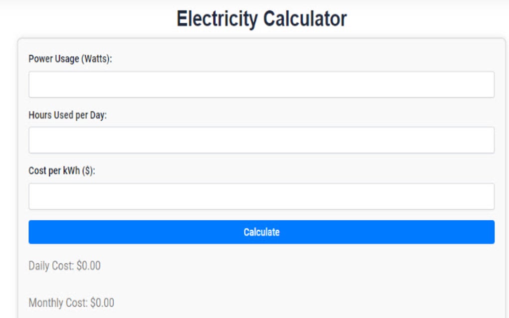Screen dimensions: 509x318
Task: Click the Monthly Cost: $0.00 text
Action: click(x=72, y=303)
